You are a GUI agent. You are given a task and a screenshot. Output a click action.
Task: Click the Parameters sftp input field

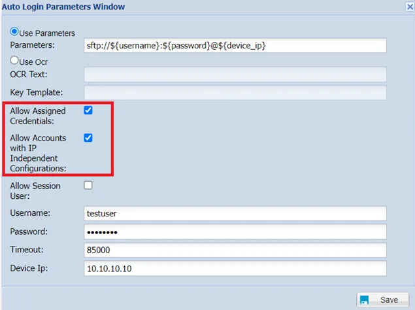click(x=235, y=46)
